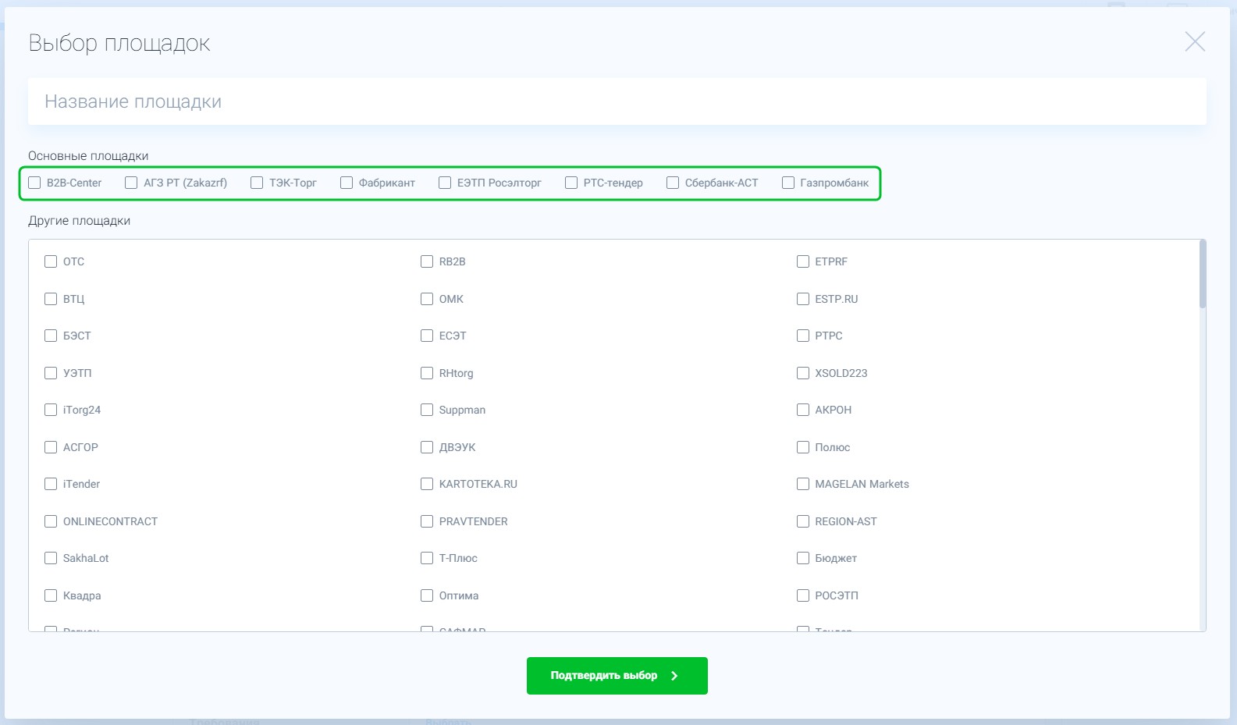The width and height of the screenshot is (1237, 725).
Task: Check the ОТС platform checkbox
Action: [51, 261]
